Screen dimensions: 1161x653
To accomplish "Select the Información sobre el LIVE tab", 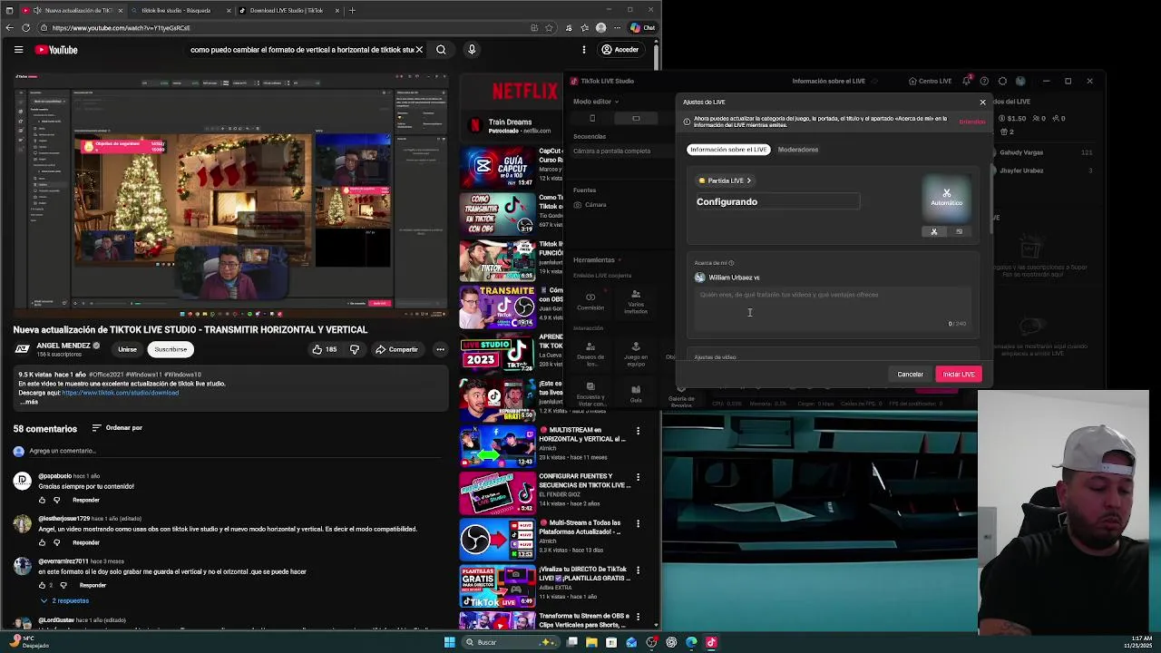I will click(728, 150).
